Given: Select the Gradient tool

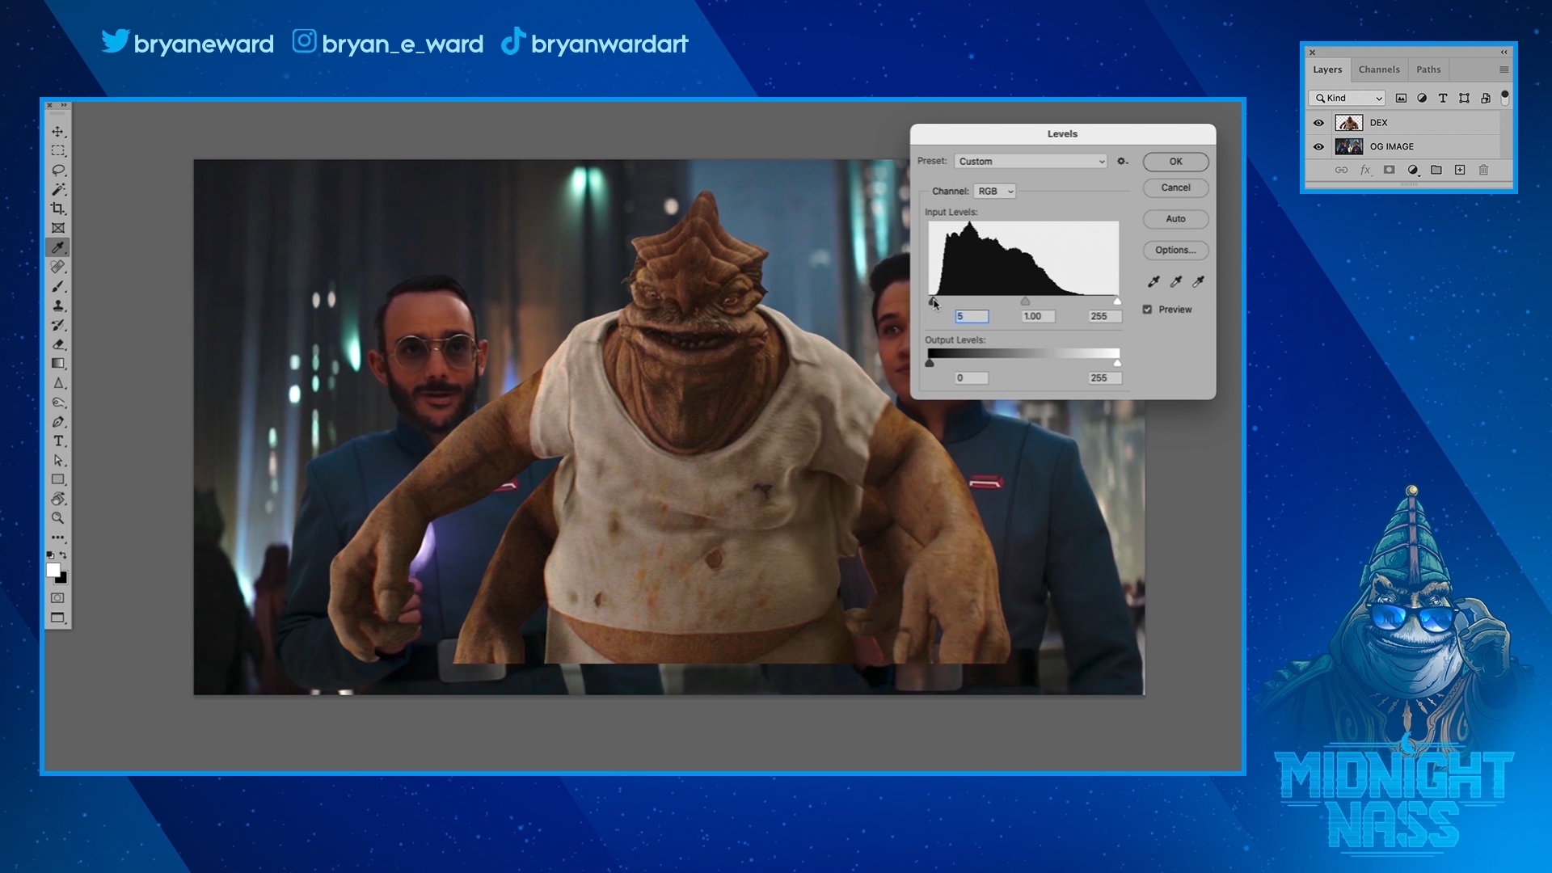Looking at the screenshot, I should pyautogui.click(x=58, y=364).
